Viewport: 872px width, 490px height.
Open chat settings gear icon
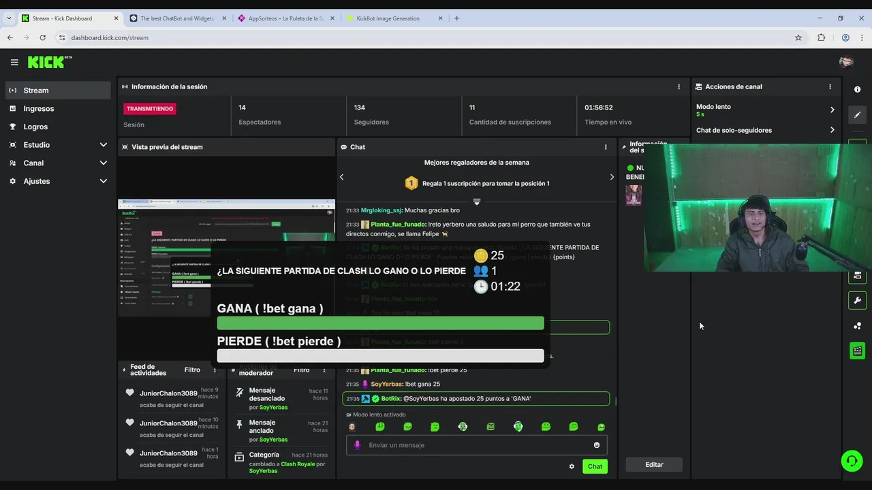[572, 467]
